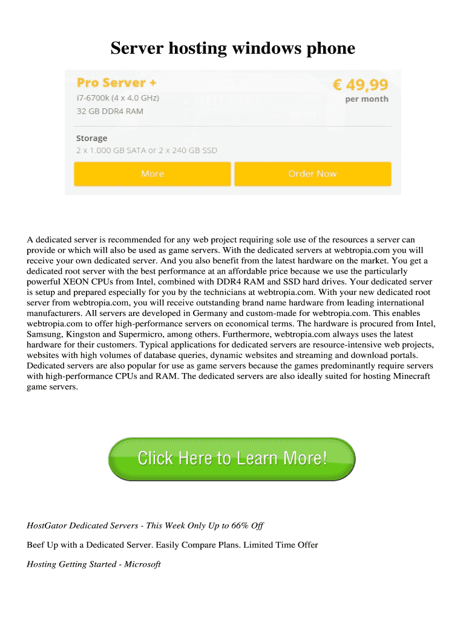Click the Server hosting windows phone title

[x=232, y=48]
